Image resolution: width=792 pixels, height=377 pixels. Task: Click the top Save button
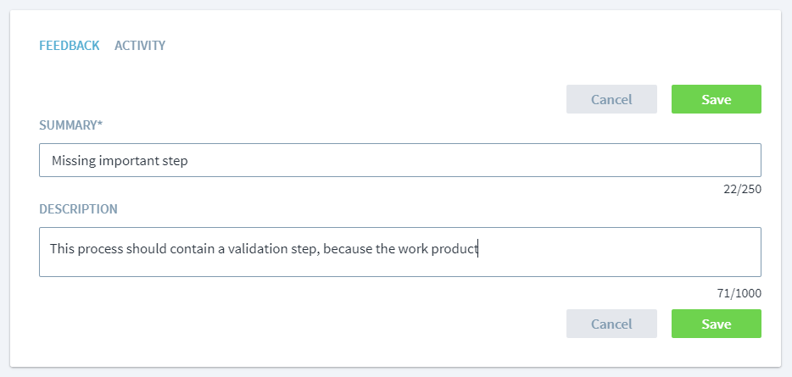coord(716,99)
